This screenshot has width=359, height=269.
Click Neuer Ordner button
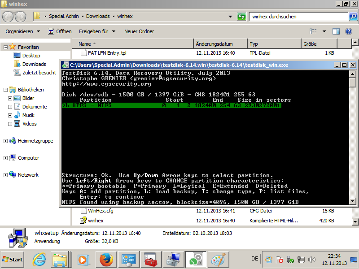[x=139, y=31]
